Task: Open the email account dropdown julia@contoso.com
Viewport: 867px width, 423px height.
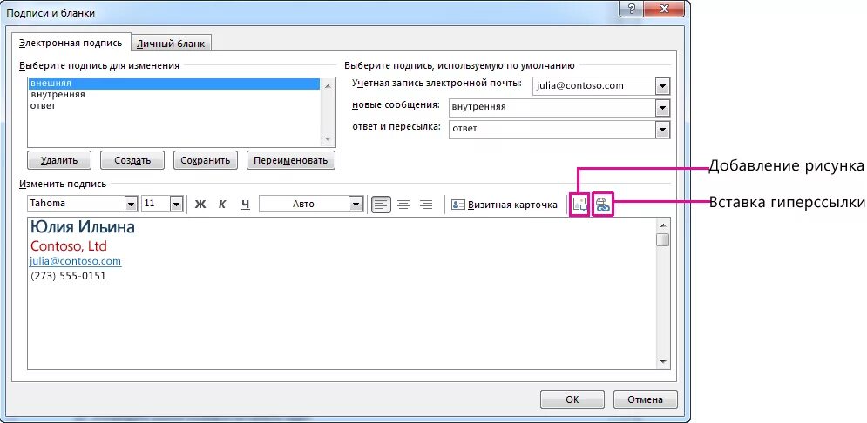Action: 662,86
